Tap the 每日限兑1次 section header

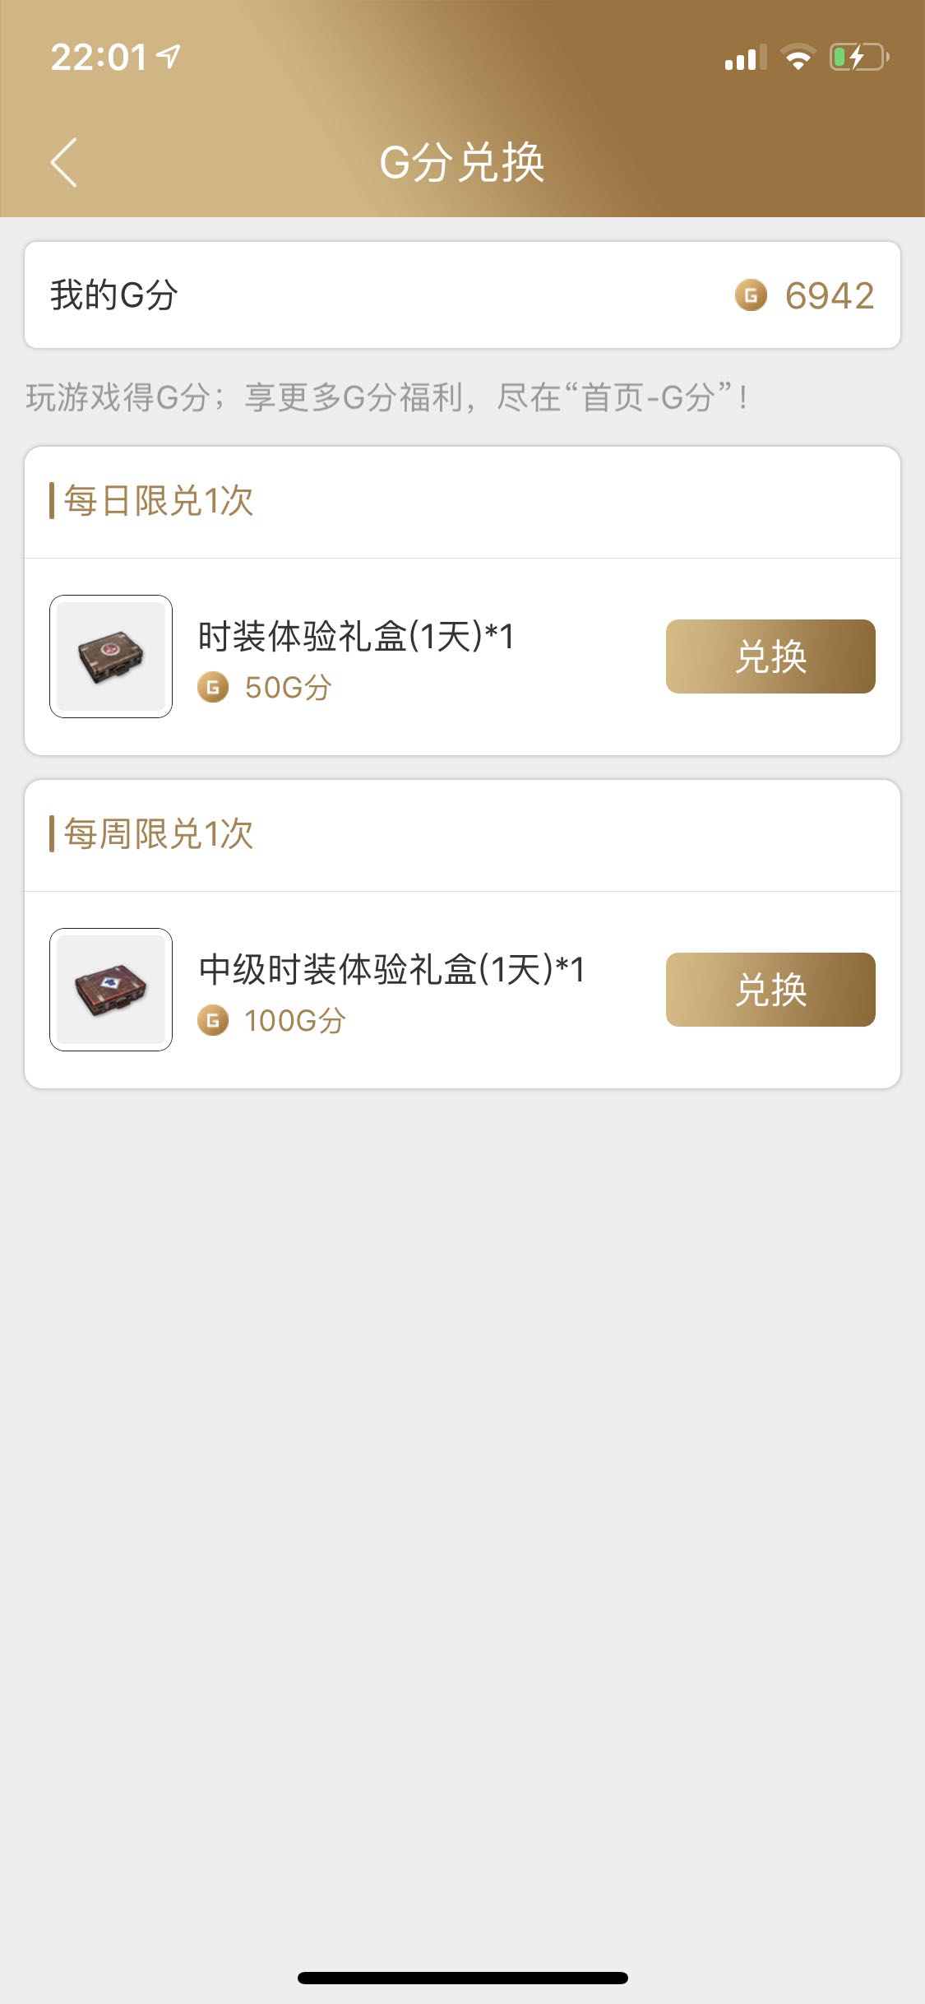(x=159, y=501)
